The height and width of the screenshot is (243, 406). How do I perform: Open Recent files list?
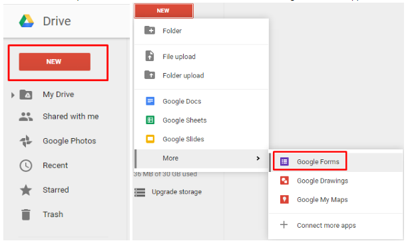pyautogui.click(x=55, y=165)
